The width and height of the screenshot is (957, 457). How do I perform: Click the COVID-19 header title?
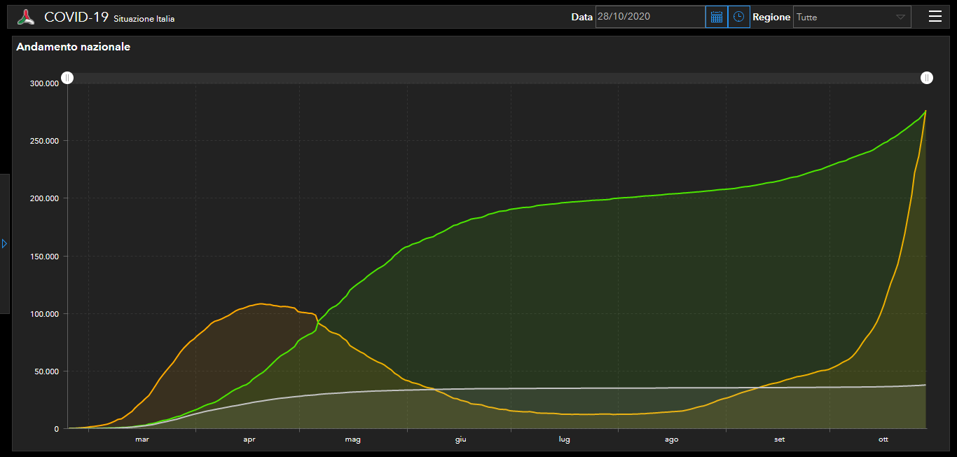[x=76, y=17]
